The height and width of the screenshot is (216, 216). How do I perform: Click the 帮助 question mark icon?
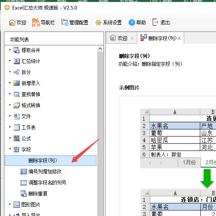132,22
